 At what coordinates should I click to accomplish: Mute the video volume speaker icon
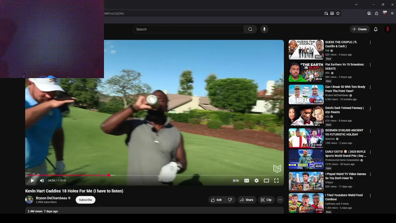(x=42, y=181)
